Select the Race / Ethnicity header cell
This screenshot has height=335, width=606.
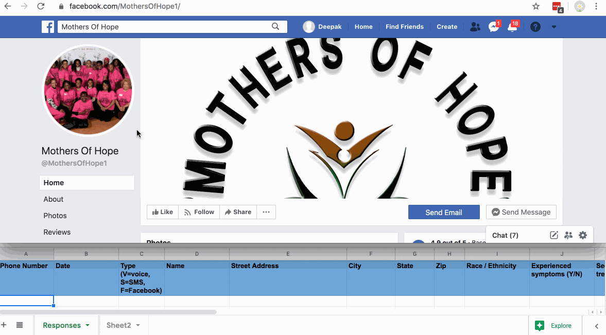coord(497,278)
